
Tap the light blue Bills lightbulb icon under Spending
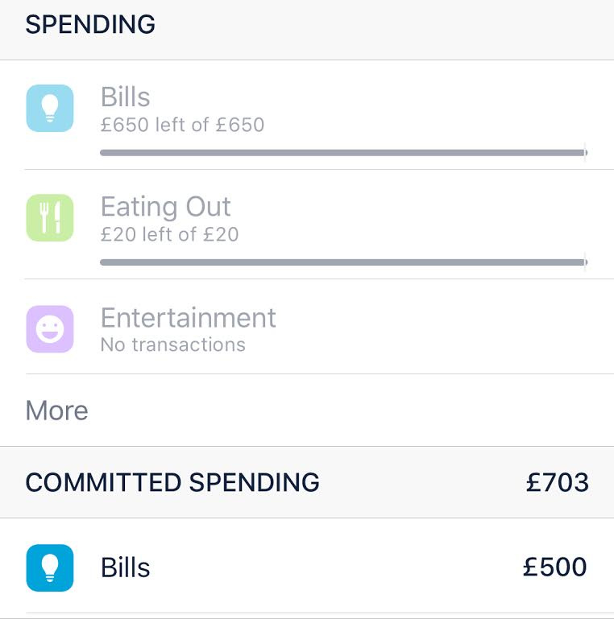(49, 109)
